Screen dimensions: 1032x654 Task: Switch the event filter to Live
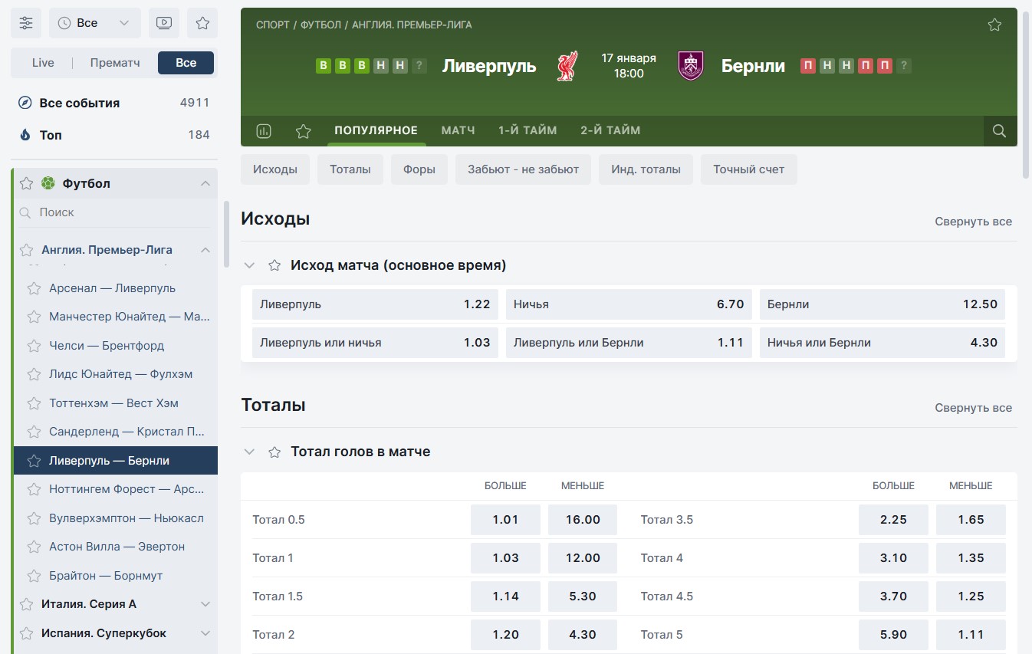[43, 63]
